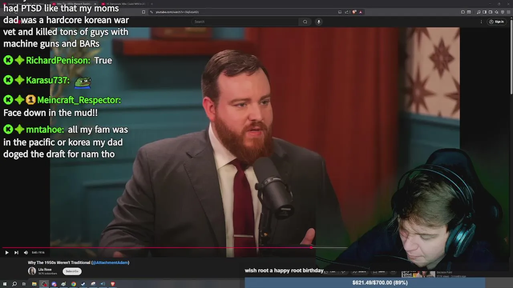
Task: Open Windows Start menu
Action: click(5, 284)
